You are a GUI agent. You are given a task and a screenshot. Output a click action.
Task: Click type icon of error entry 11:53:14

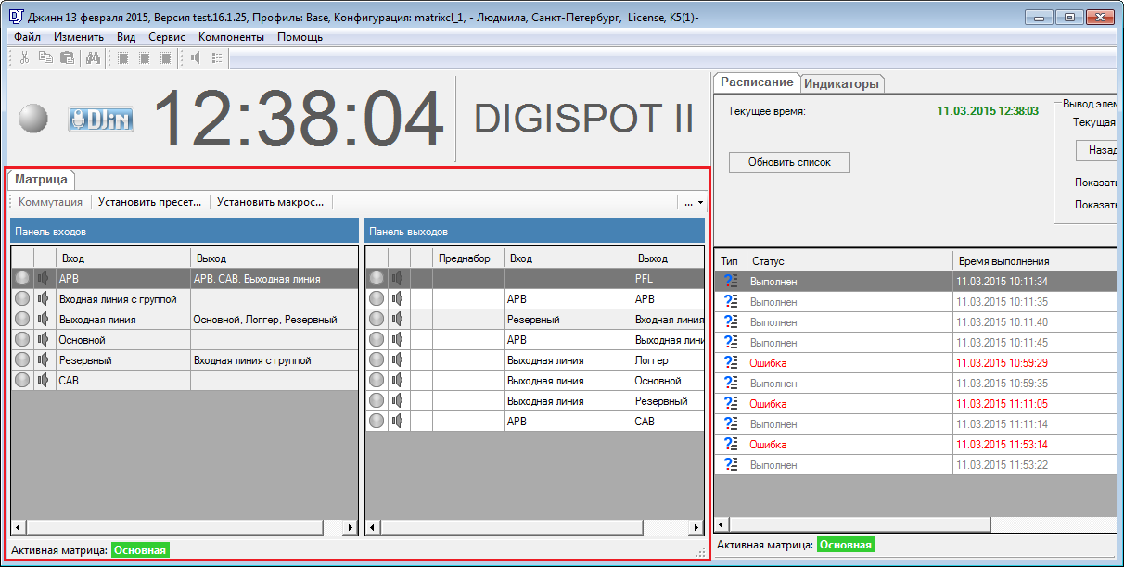[731, 444]
